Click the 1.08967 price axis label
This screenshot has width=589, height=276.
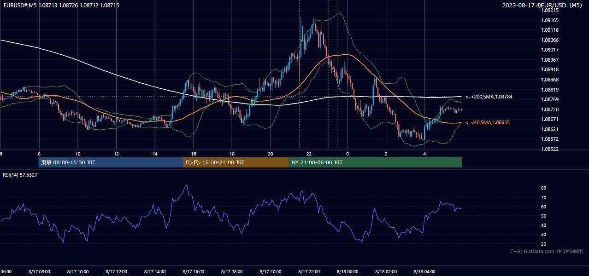(x=550, y=60)
